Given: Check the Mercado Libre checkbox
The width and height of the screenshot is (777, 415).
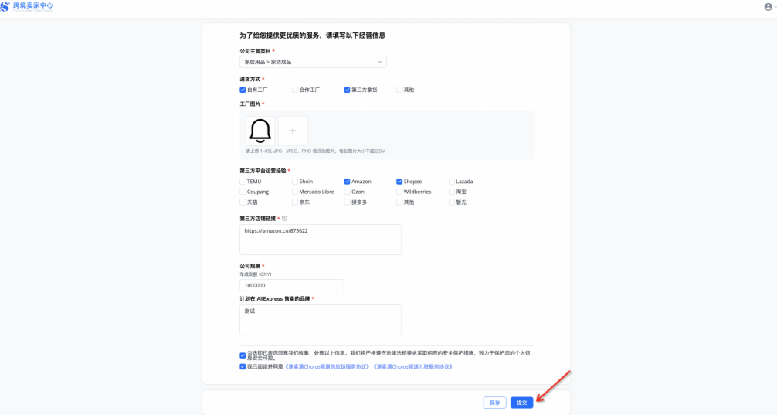Looking at the screenshot, I should point(295,192).
